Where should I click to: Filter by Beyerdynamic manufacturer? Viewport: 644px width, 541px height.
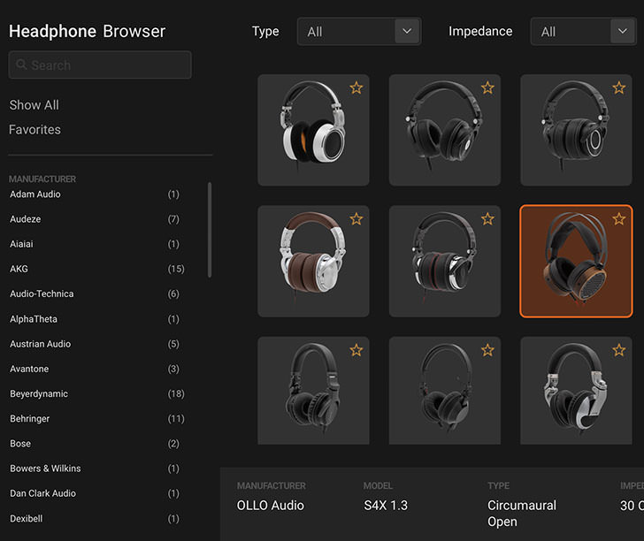coord(39,393)
